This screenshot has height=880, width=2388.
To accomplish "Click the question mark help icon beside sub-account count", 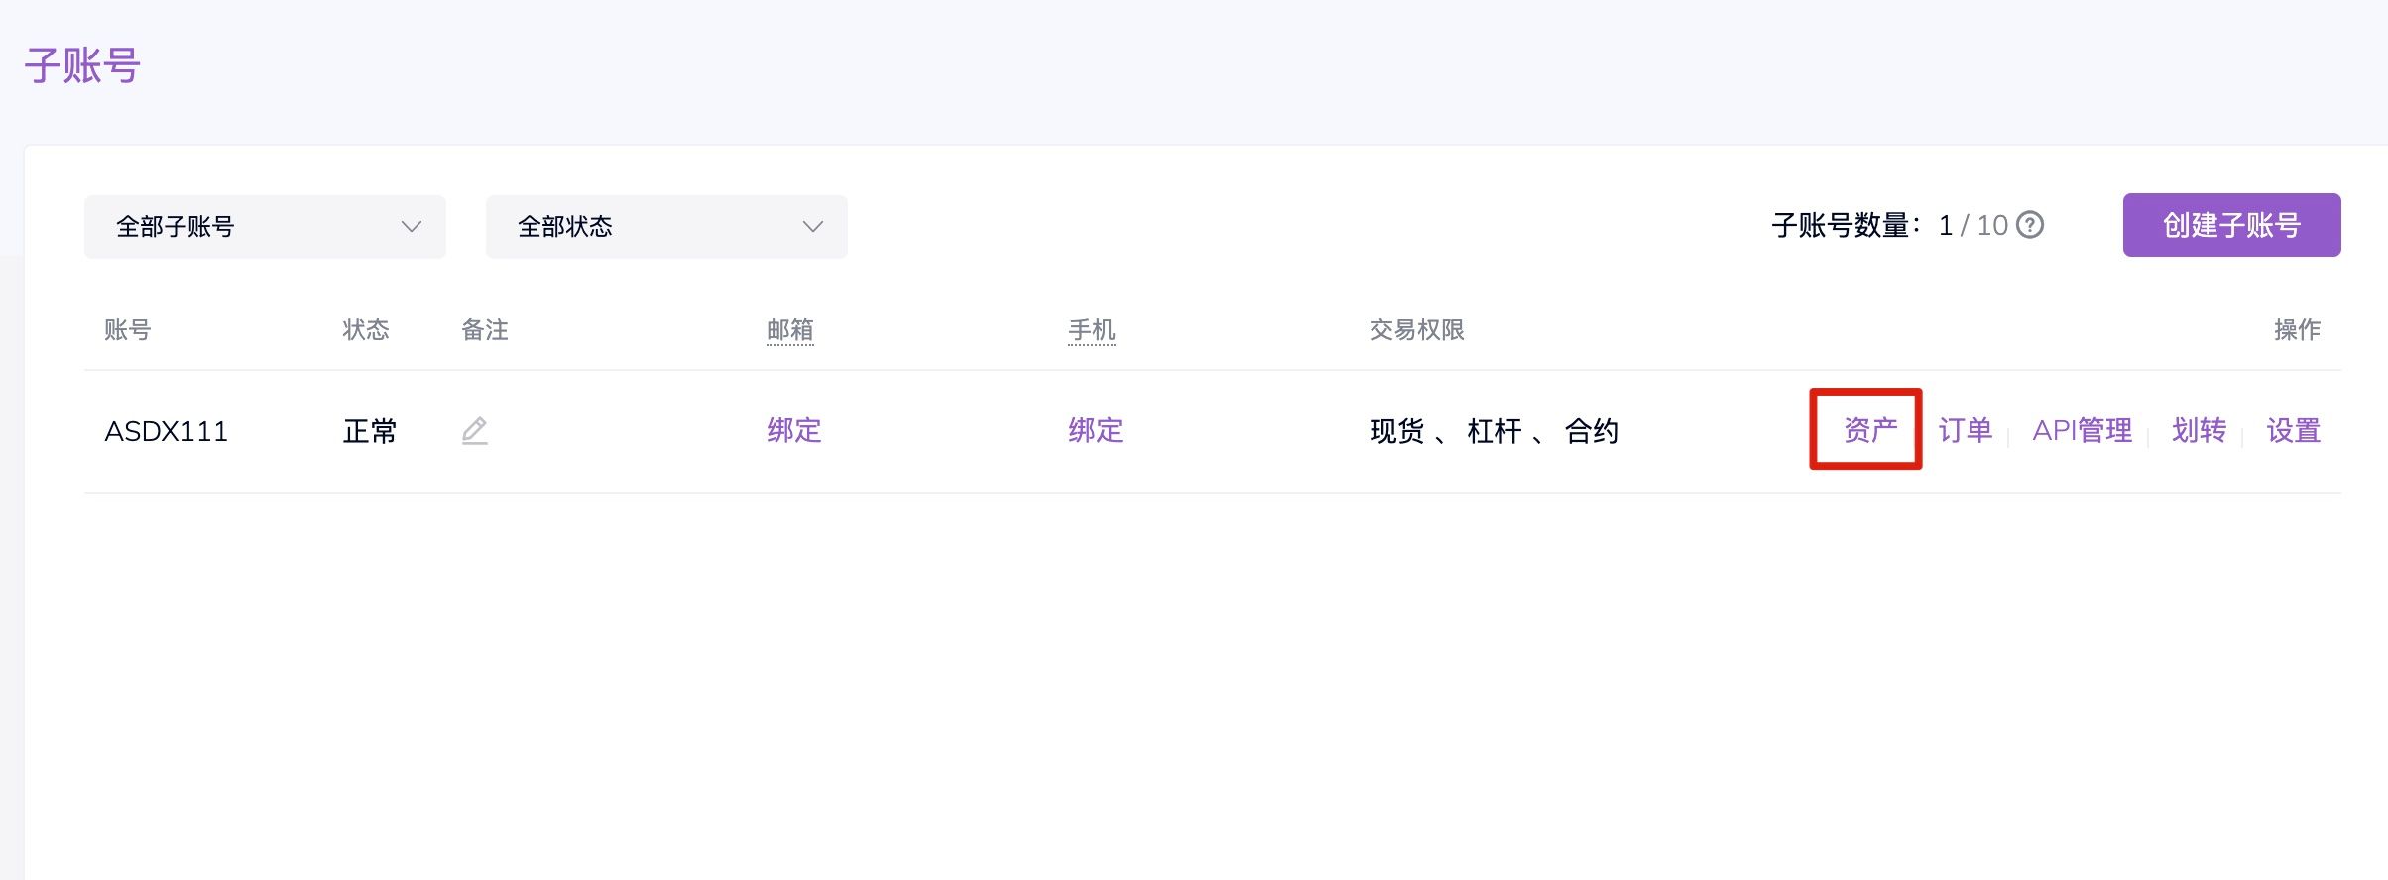I will point(2030,226).
